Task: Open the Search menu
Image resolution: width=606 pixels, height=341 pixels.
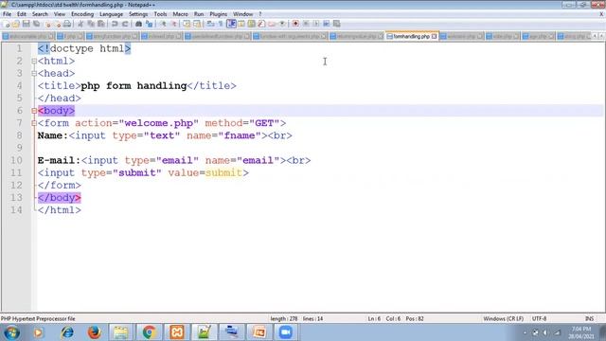Action: point(40,14)
